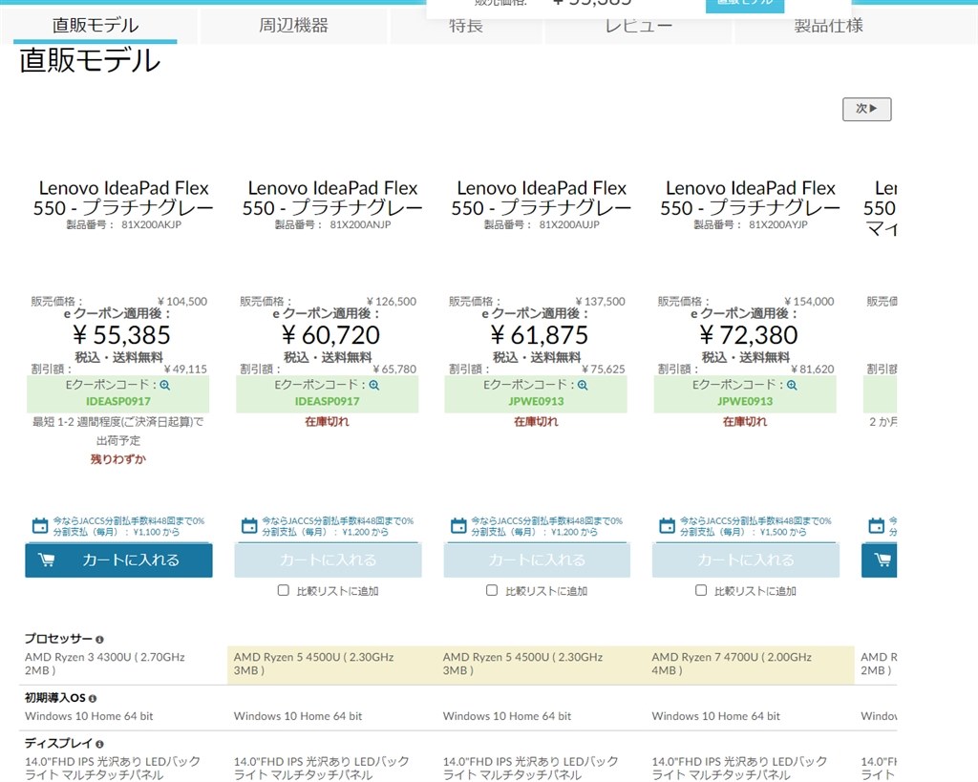The height and width of the screenshot is (782, 978).
Task: Click JPWE0913 coupon code under ¥61,875
Action: (x=536, y=402)
